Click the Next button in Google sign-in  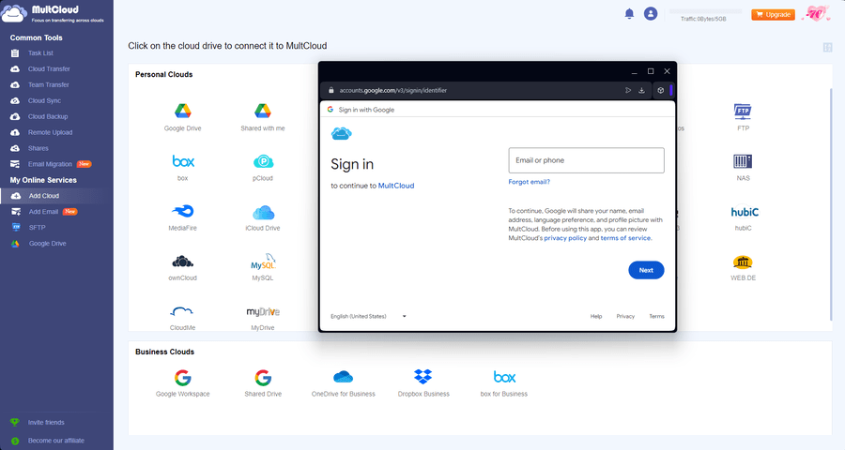[x=646, y=270]
